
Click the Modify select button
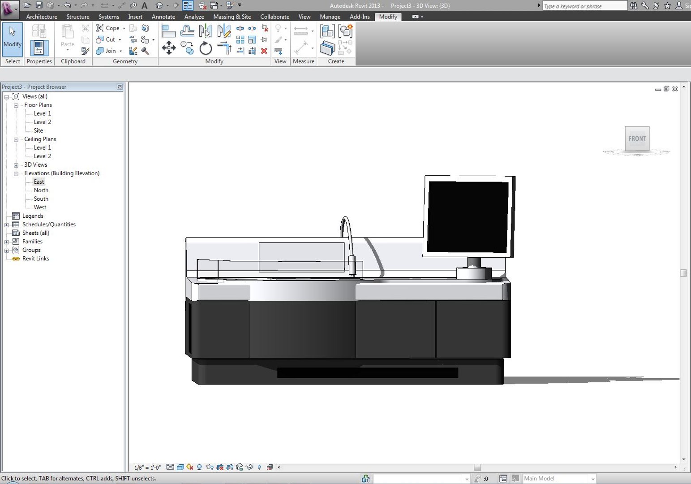point(12,39)
